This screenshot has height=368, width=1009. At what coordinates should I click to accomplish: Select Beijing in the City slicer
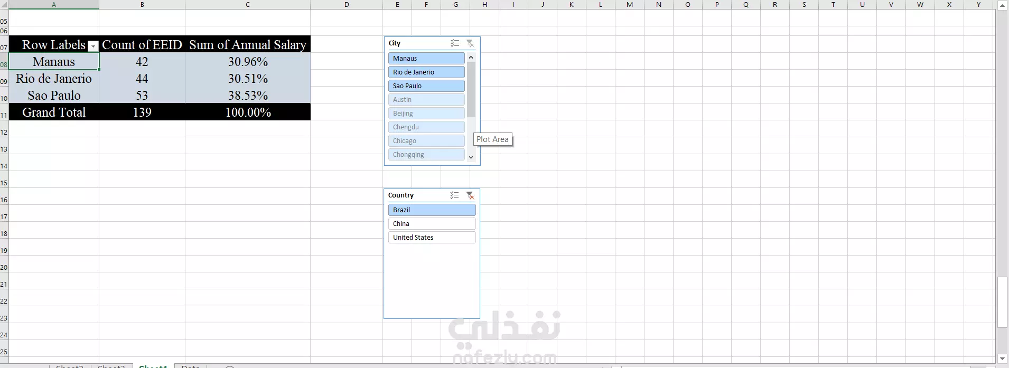(426, 113)
